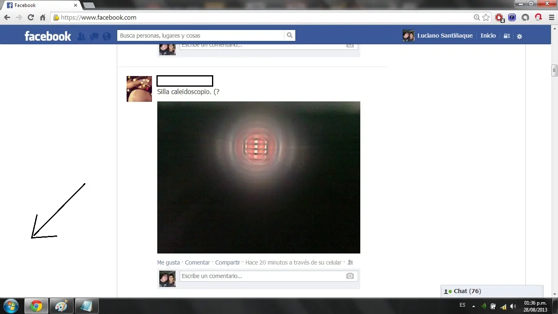Close the Facebook tab

pos(76,5)
